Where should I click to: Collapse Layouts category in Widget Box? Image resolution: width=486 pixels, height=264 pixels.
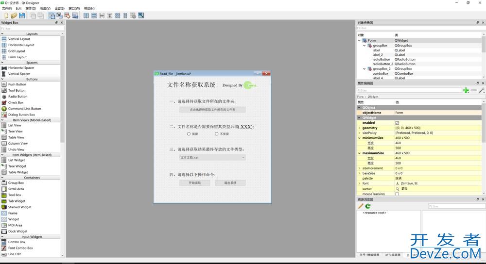pyautogui.click(x=2, y=33)
